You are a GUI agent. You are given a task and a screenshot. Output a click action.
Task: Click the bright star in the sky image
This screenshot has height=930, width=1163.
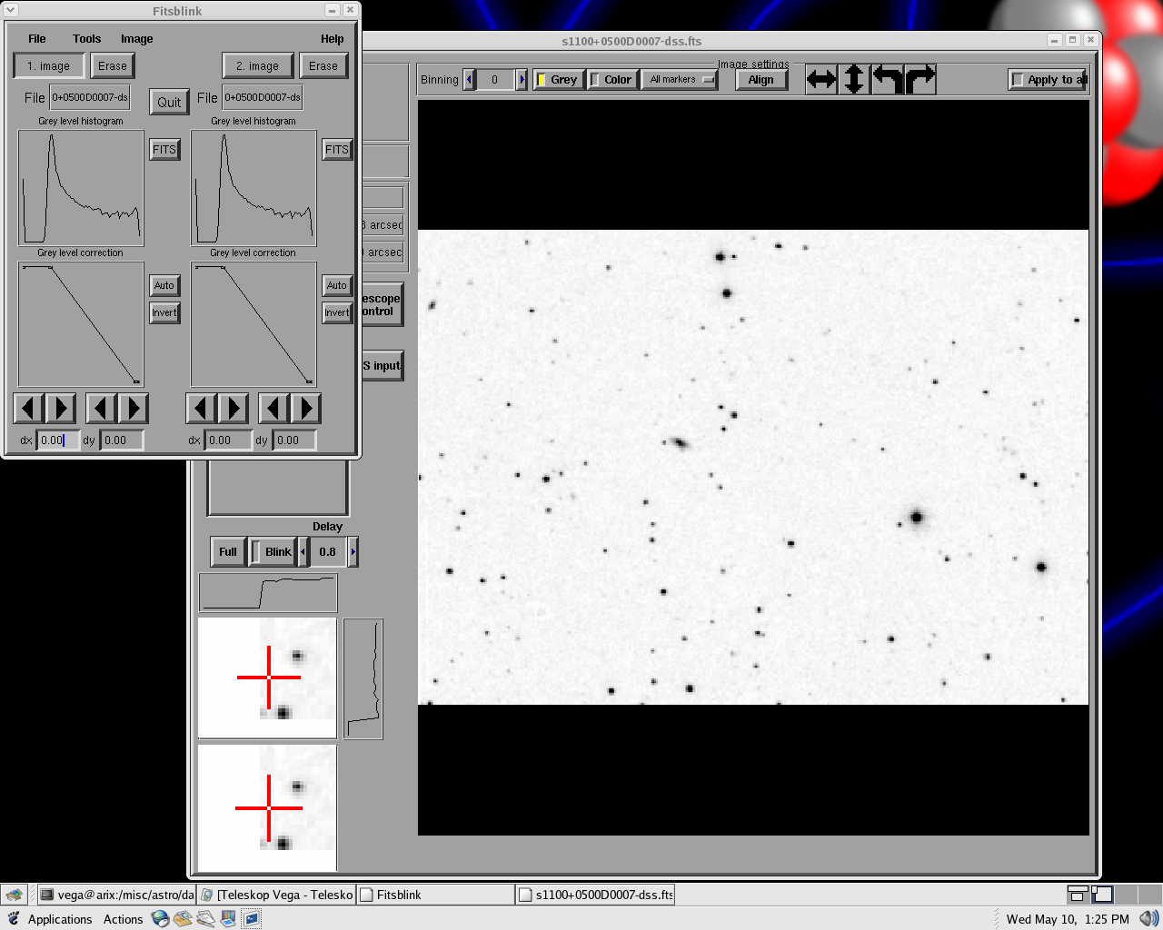[x=916, y=518]
